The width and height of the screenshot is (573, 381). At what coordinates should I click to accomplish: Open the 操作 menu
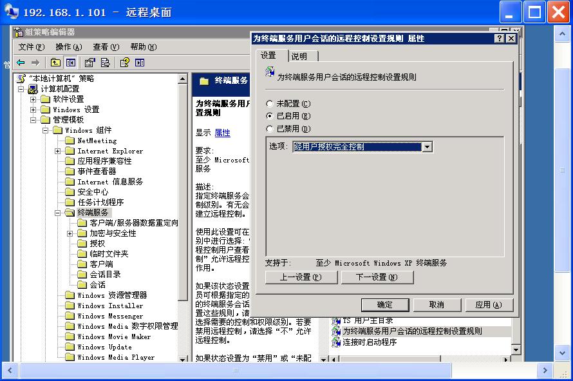tap(69, 47)
